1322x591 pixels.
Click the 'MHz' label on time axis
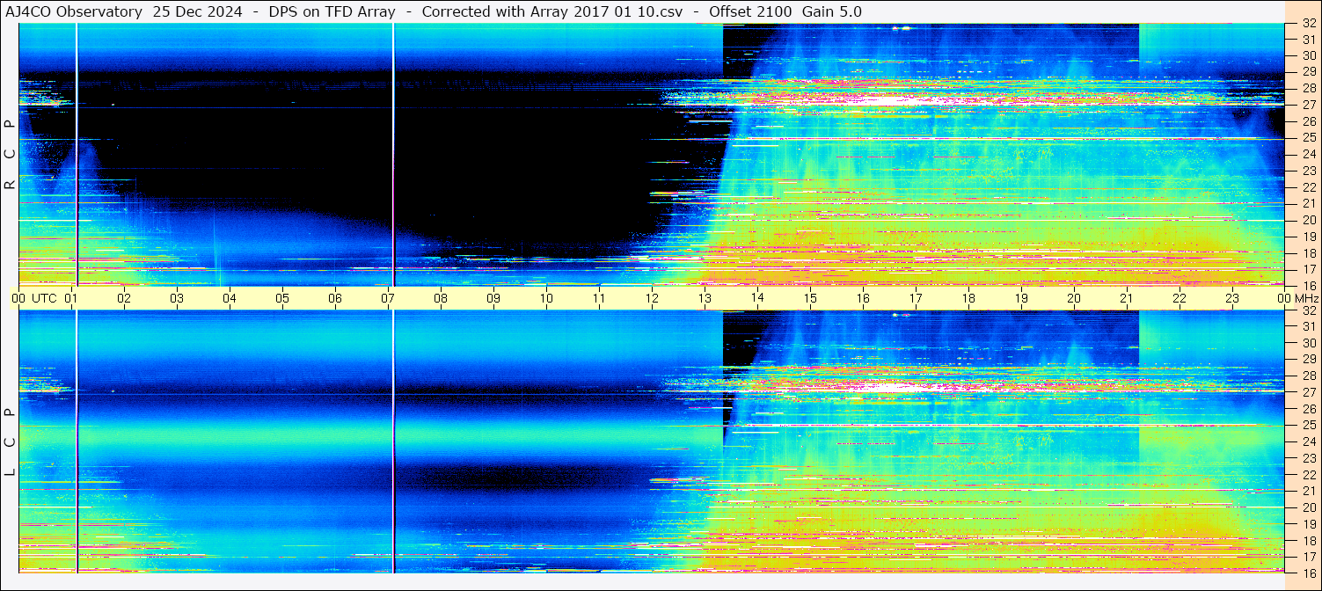pyautogui.click(x=1306, y=298)
